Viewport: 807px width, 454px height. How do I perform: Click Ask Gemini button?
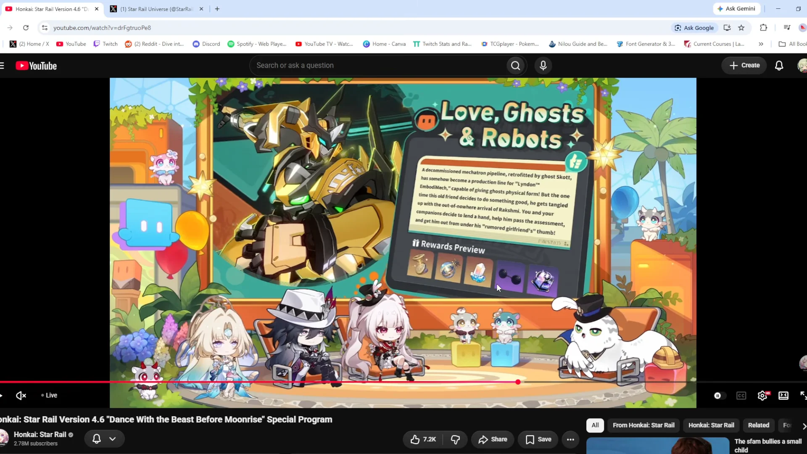[736, 8]
